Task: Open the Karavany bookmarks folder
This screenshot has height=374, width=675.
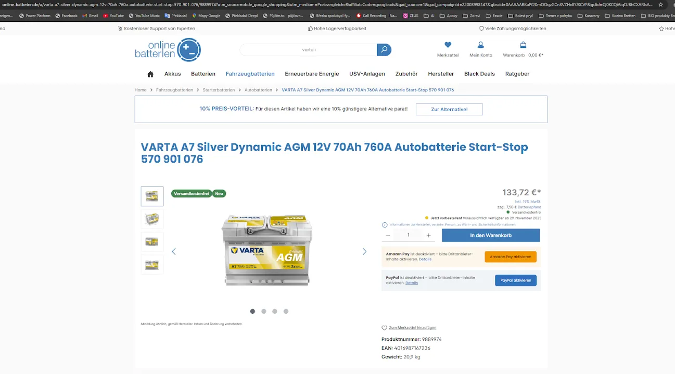Action: [x=588, y=16]
